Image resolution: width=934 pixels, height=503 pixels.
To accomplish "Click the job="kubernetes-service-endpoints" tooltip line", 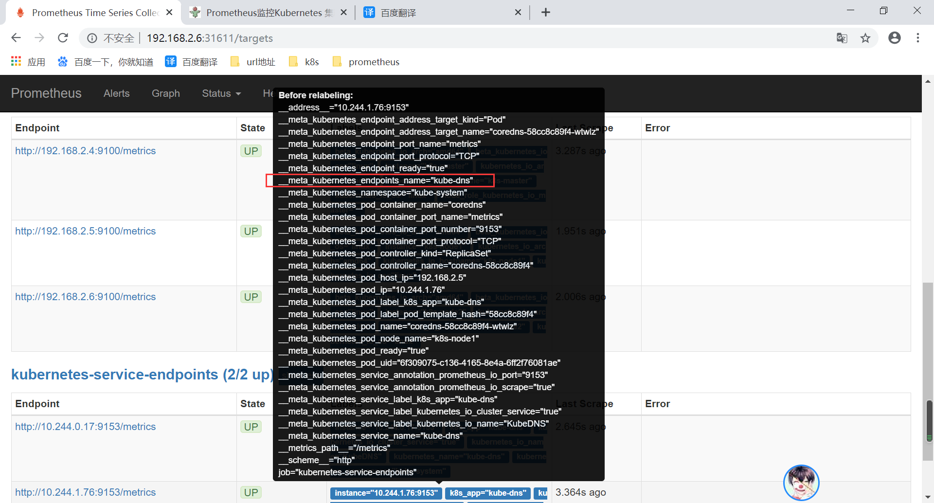I will 347,472.
